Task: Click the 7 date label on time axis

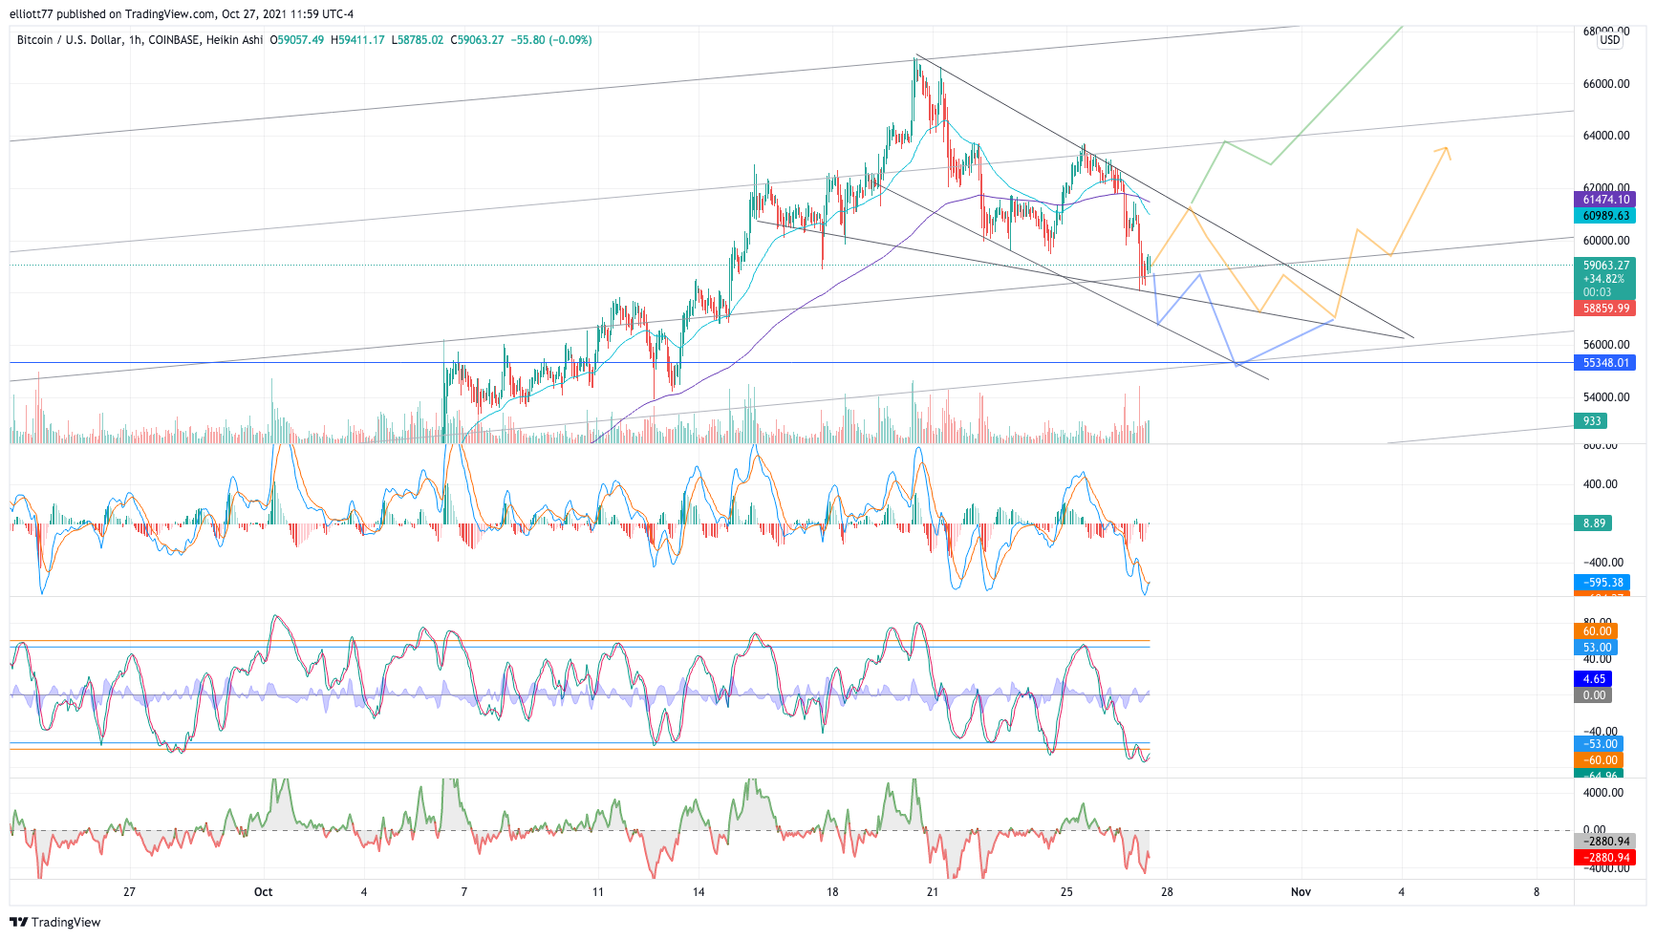Action: pyautogui.click(x=464, y=892)
